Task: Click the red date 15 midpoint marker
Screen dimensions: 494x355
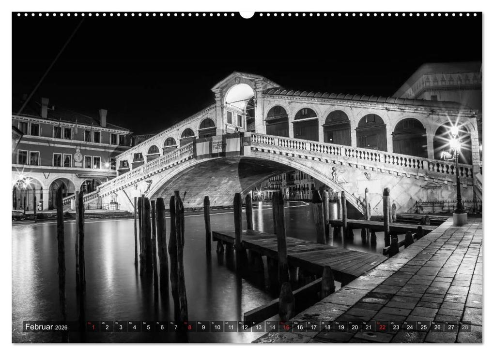Action: tap(285, 327)
